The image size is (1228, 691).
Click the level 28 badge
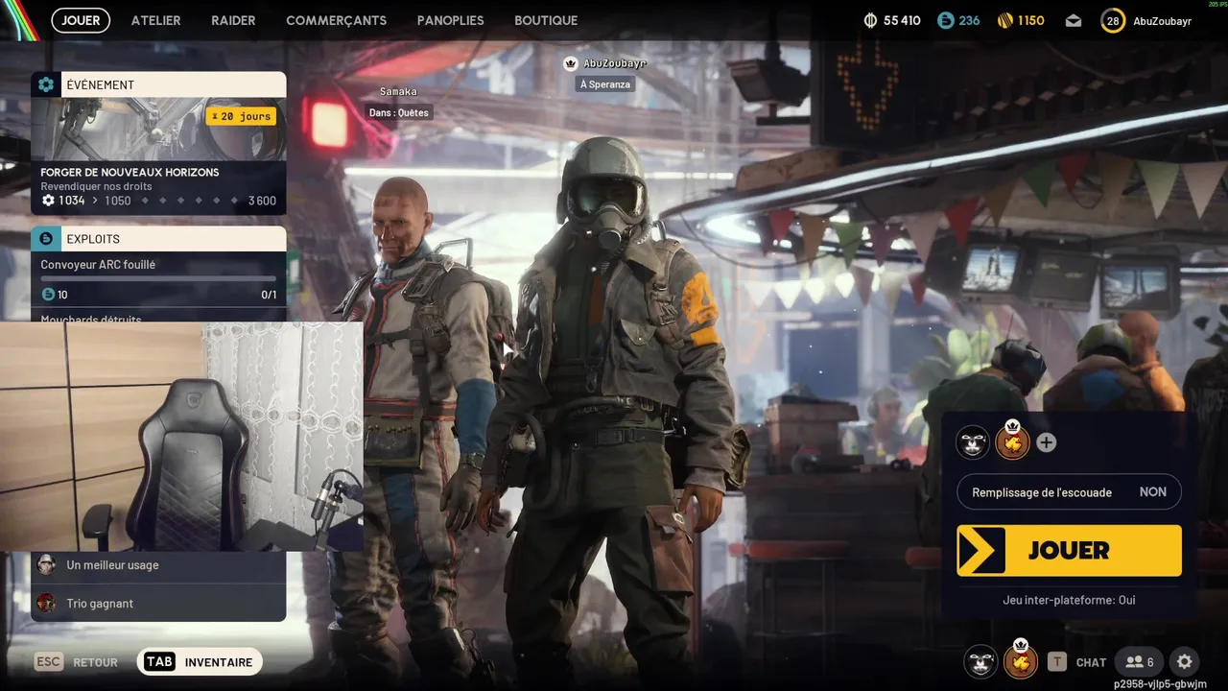tap(1113, 20)
